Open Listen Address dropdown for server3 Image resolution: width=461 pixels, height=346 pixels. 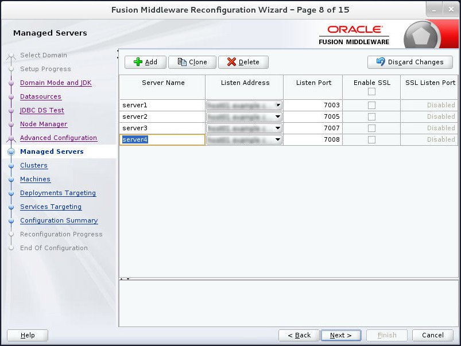click(x=277, y=128)
